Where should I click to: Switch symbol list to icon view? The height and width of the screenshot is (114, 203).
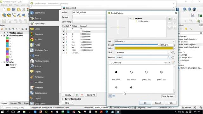(110, 96)
